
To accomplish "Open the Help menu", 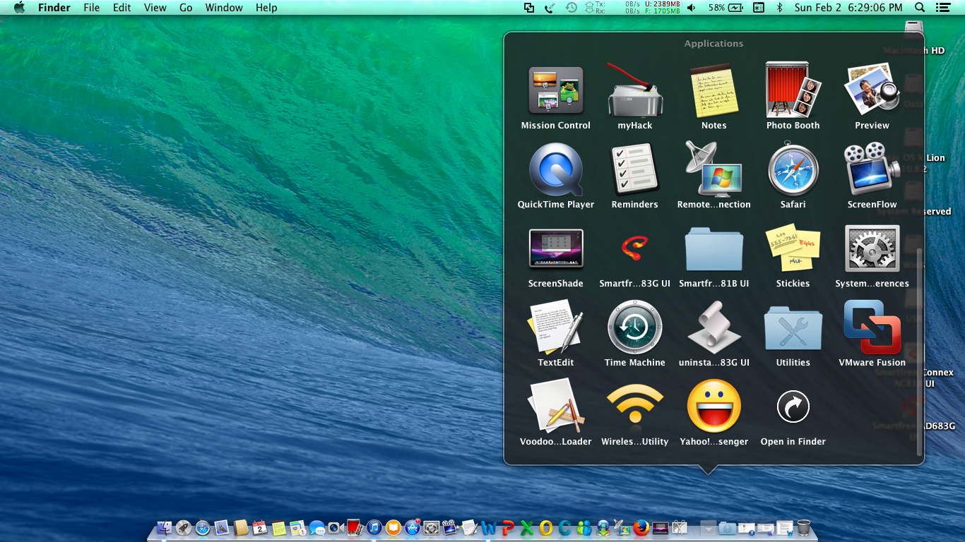I will 266,8.
